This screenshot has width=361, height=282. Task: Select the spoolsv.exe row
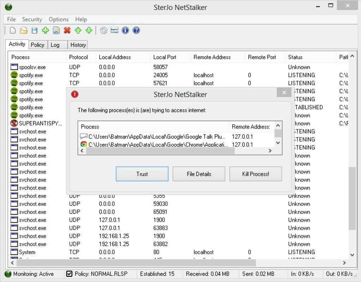click(179, 67)
